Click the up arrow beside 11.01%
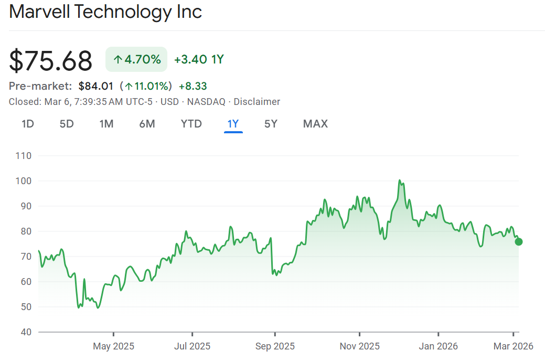 tap(129, 86)
